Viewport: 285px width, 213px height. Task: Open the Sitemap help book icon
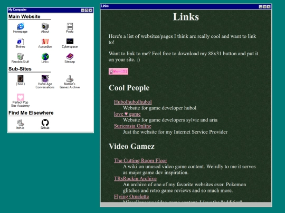point(70,56)
